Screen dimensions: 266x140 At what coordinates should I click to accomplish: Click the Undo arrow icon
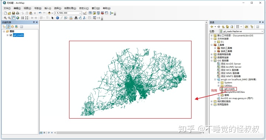(40, 13)
